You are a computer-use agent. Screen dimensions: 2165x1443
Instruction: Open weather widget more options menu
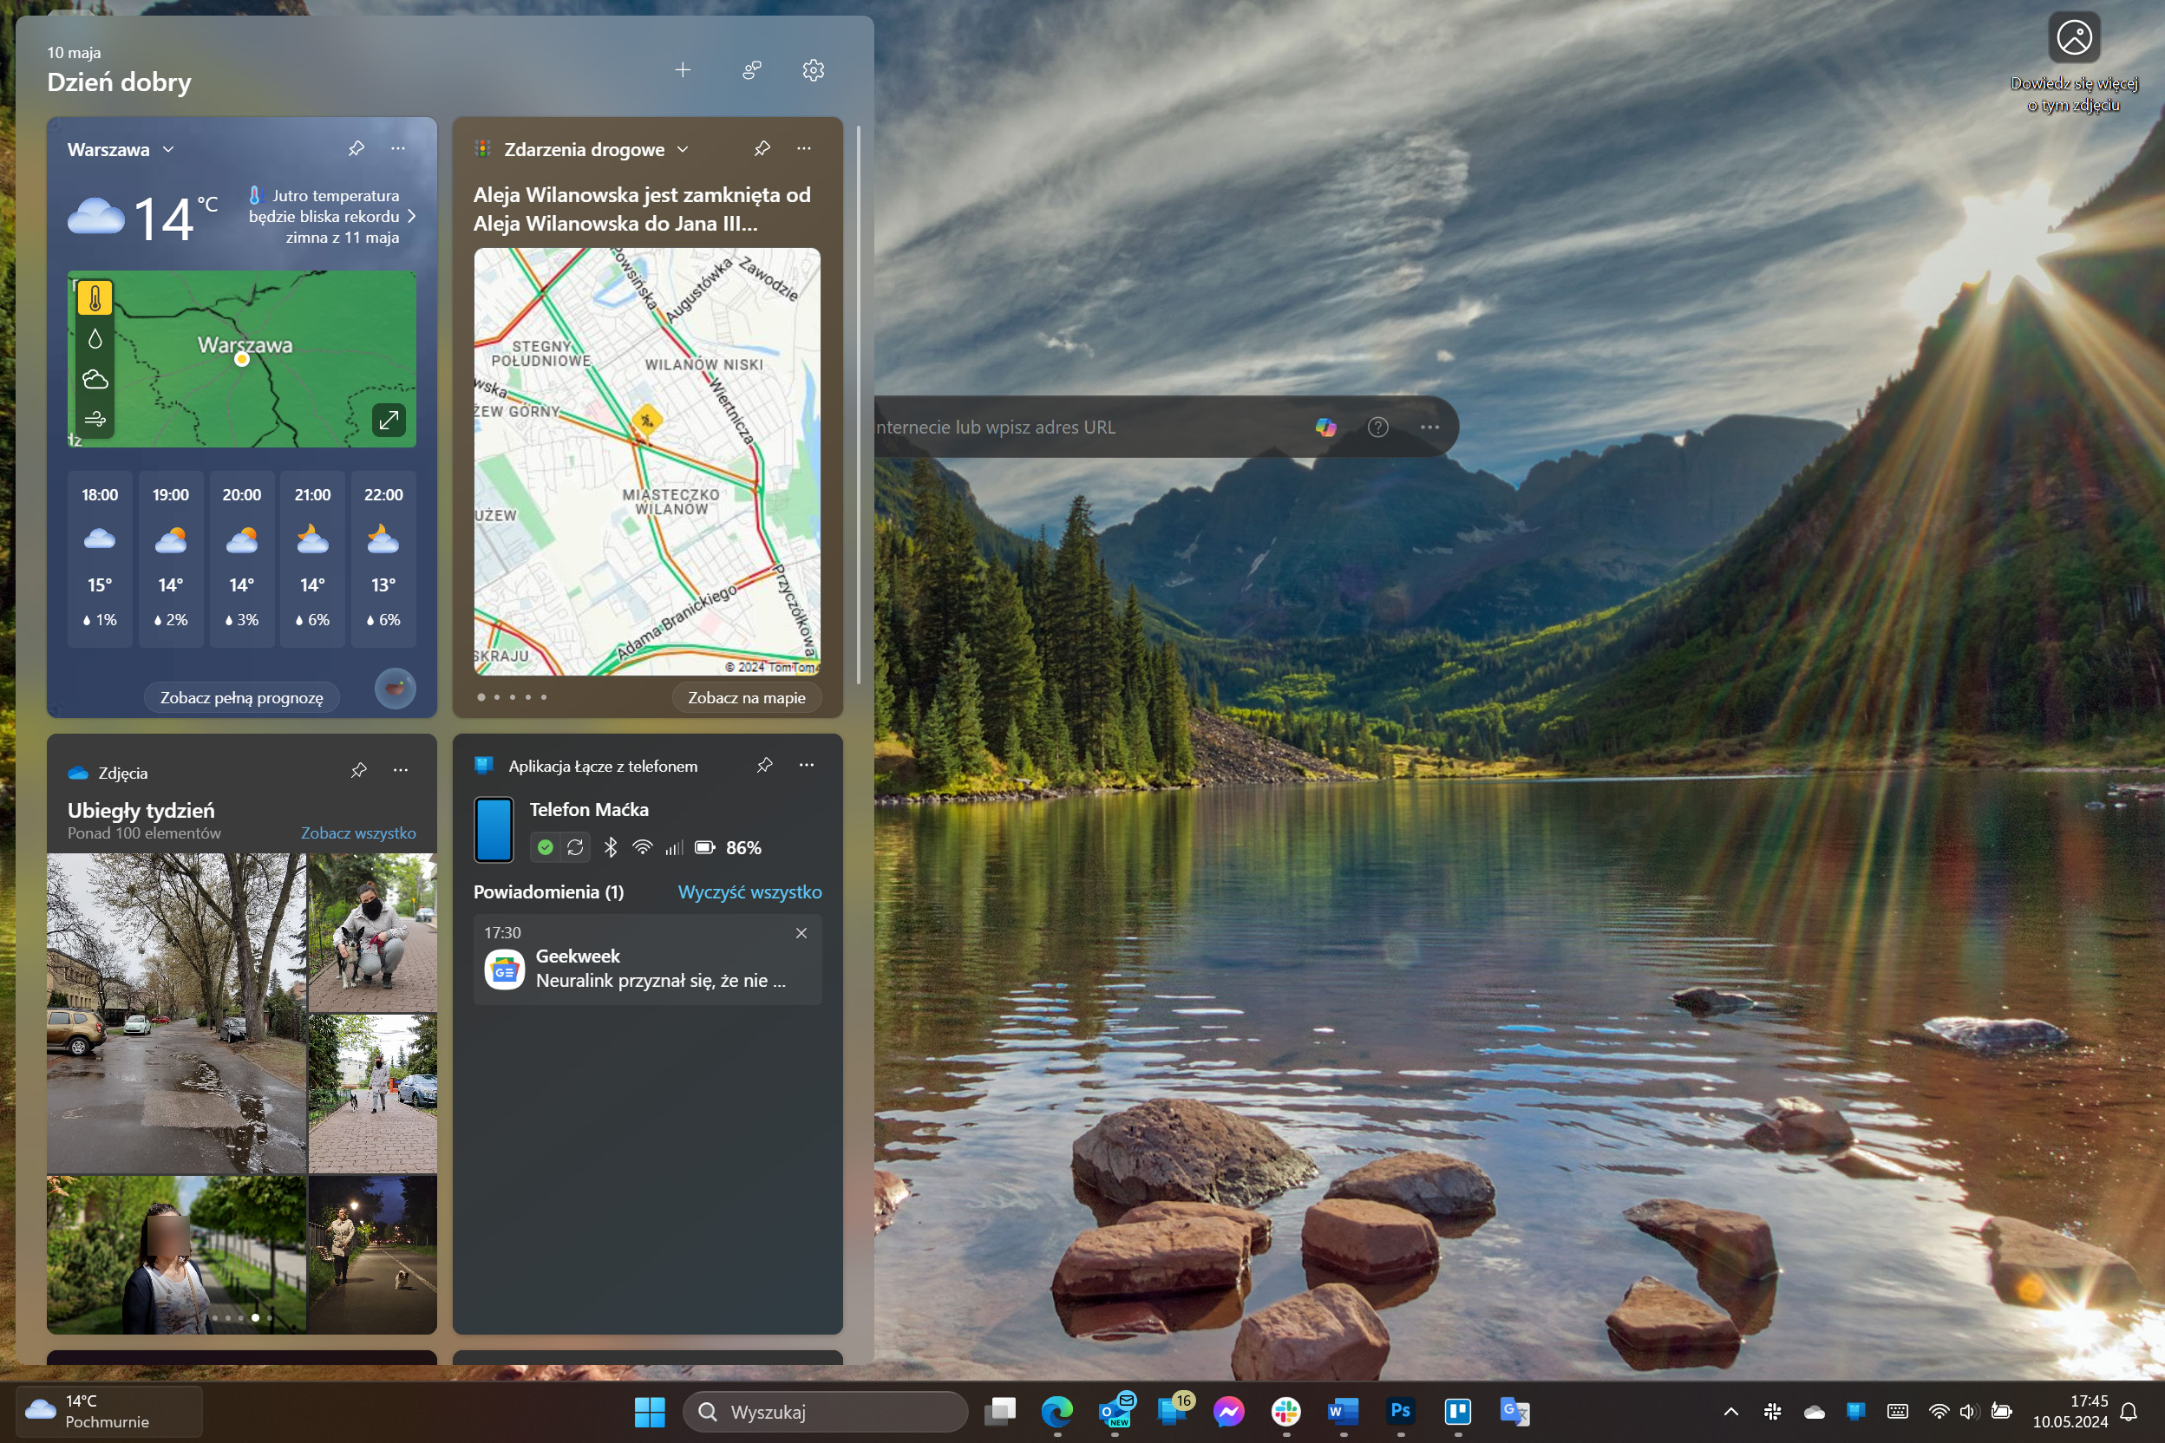(397, 148)
